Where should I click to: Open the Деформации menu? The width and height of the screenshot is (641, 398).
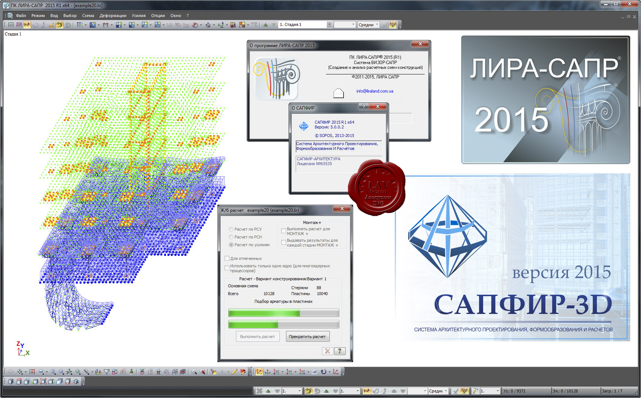pos(113,16)
